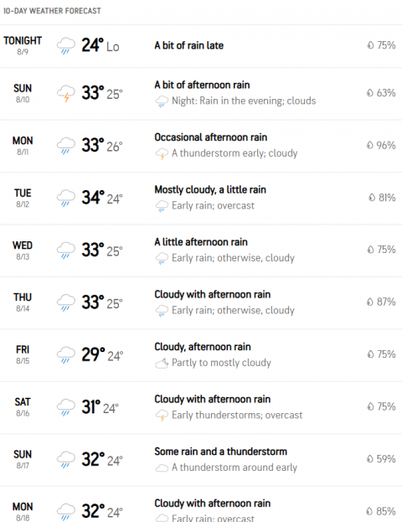This screenshot has width=402, height=522.
Task: Click Friday's 29° high temperature
Action: click(x=94, y=354)
